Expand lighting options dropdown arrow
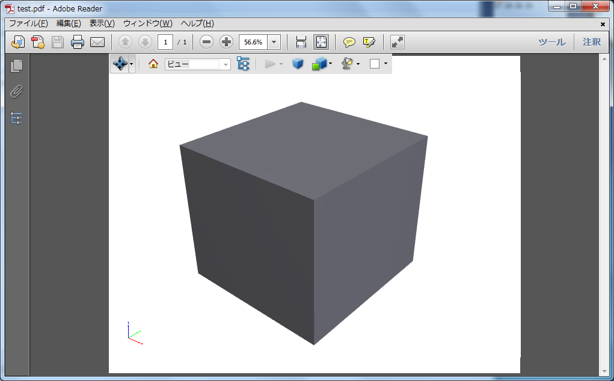The image size is (614, 381). 358,64
